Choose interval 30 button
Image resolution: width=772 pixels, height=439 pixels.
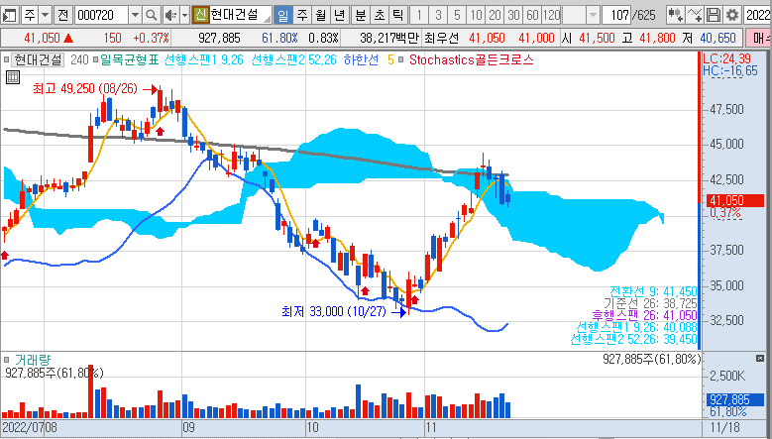(513, 15)
